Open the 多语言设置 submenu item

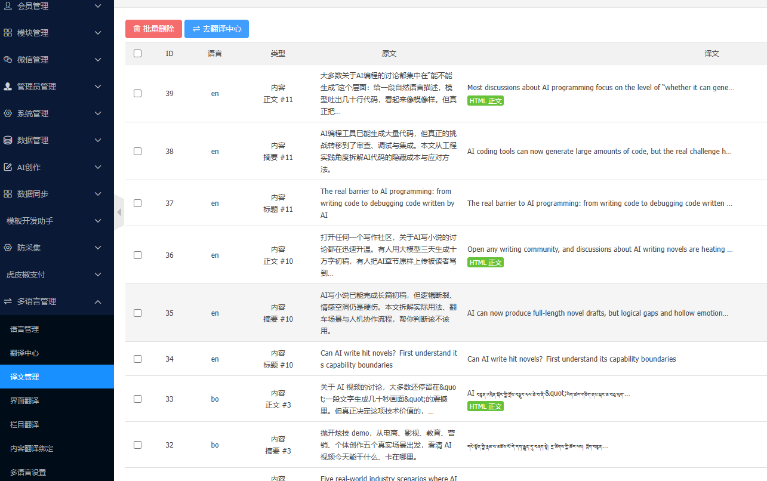pyautogui.click(x=57, y=472)
